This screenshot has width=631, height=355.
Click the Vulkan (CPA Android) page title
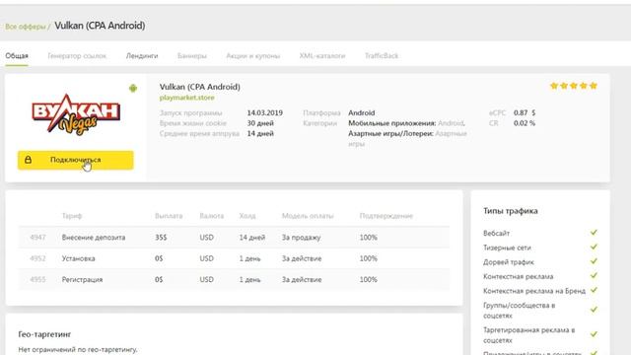(x=100, y=26)
